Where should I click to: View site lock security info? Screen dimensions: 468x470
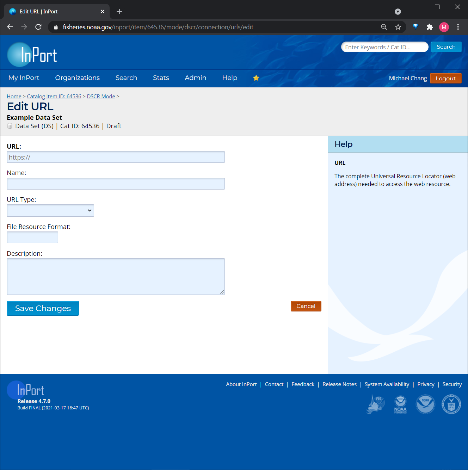[56, 27]
